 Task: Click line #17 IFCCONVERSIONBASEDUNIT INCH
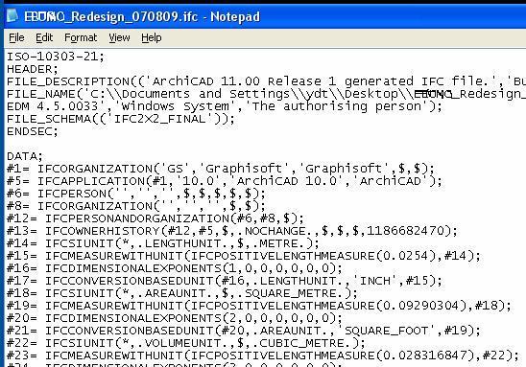click(x=225, y=280)
